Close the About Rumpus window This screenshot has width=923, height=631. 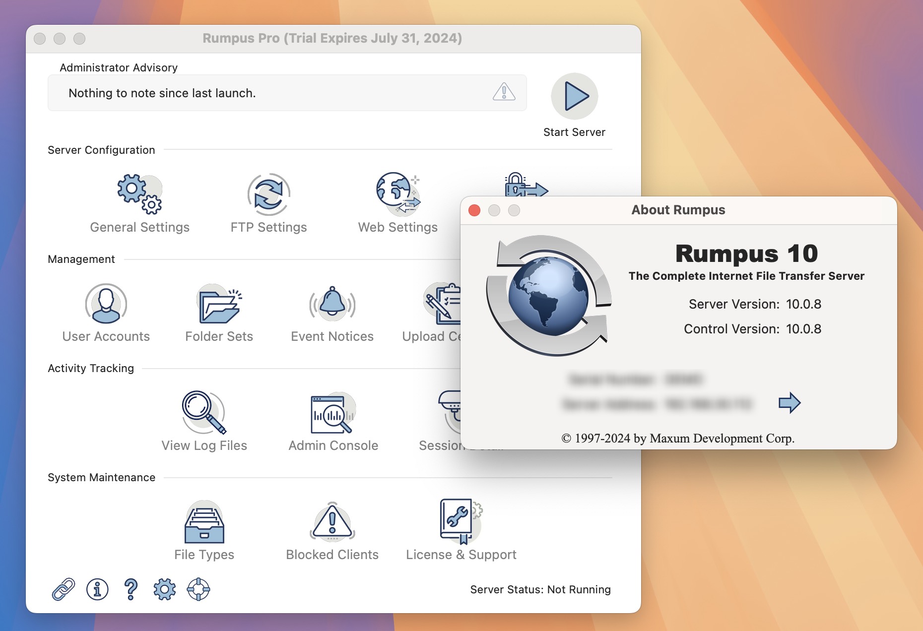click(x=474, y=210)
